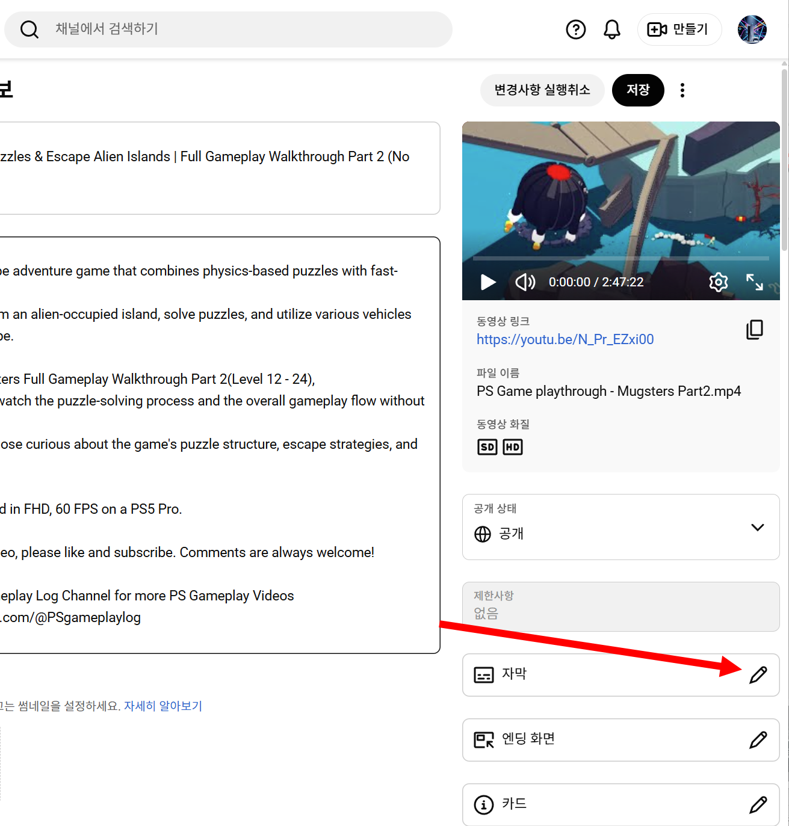Click the page vertical scrollbar
The image size is (789, 826).
pos(784,159)
